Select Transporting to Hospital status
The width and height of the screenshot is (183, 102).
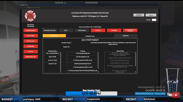click(130, 30)
